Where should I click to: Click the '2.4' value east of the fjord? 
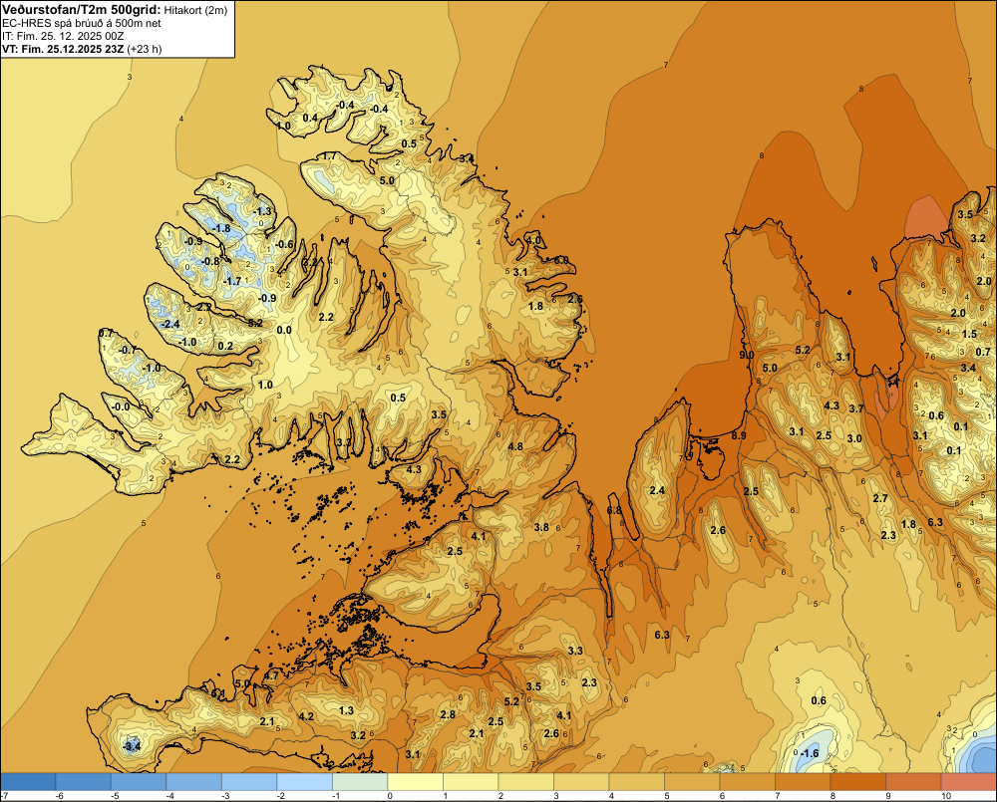click(x=657, y=490)
